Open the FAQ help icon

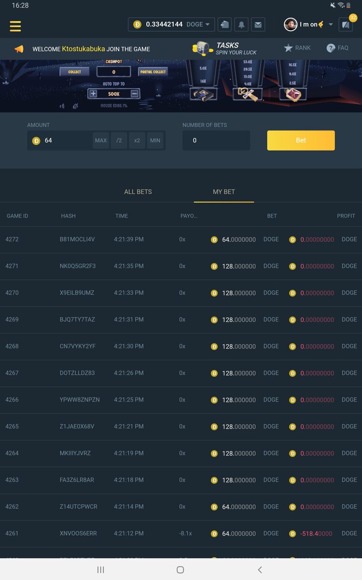(331, 48)
